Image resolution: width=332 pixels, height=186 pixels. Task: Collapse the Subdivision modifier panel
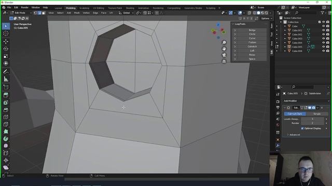pyautogui.click(x=285, y=108)
